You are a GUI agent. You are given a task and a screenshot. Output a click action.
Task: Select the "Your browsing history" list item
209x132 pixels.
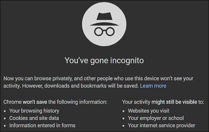tap(34, 111)
